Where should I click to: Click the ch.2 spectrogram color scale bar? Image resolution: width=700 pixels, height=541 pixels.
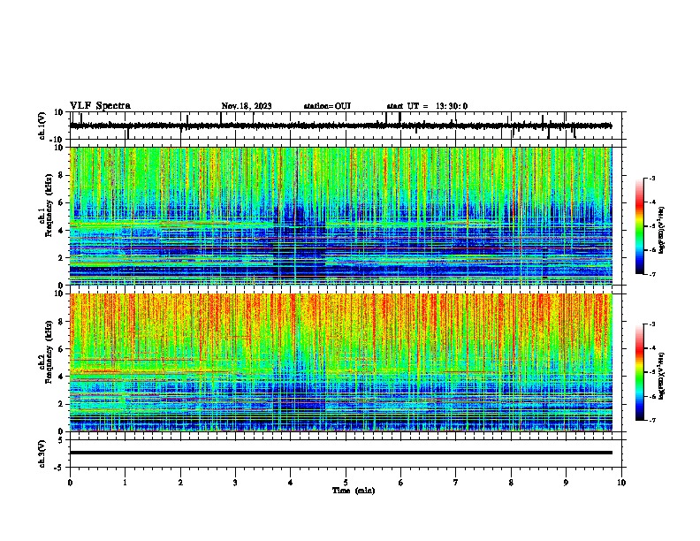(x=640, y=372)
